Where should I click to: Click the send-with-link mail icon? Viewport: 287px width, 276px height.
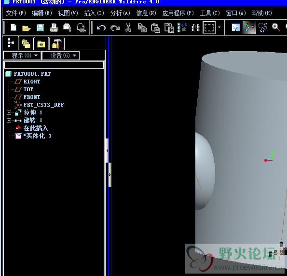tap(81, 28)
